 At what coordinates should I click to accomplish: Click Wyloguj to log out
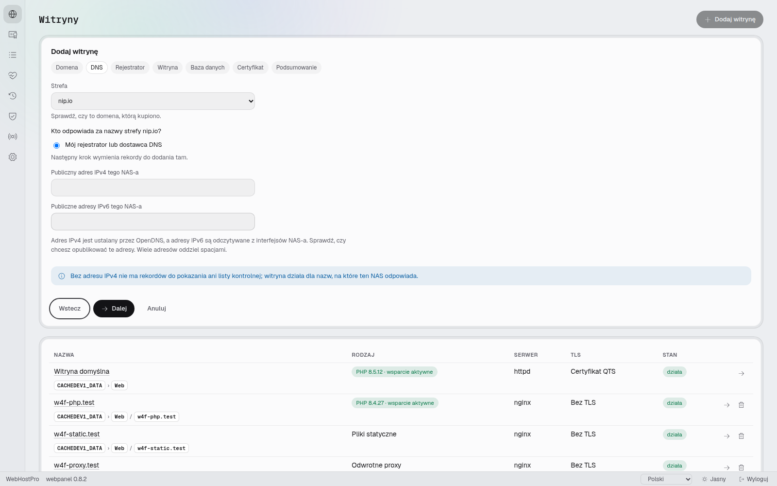754,479
